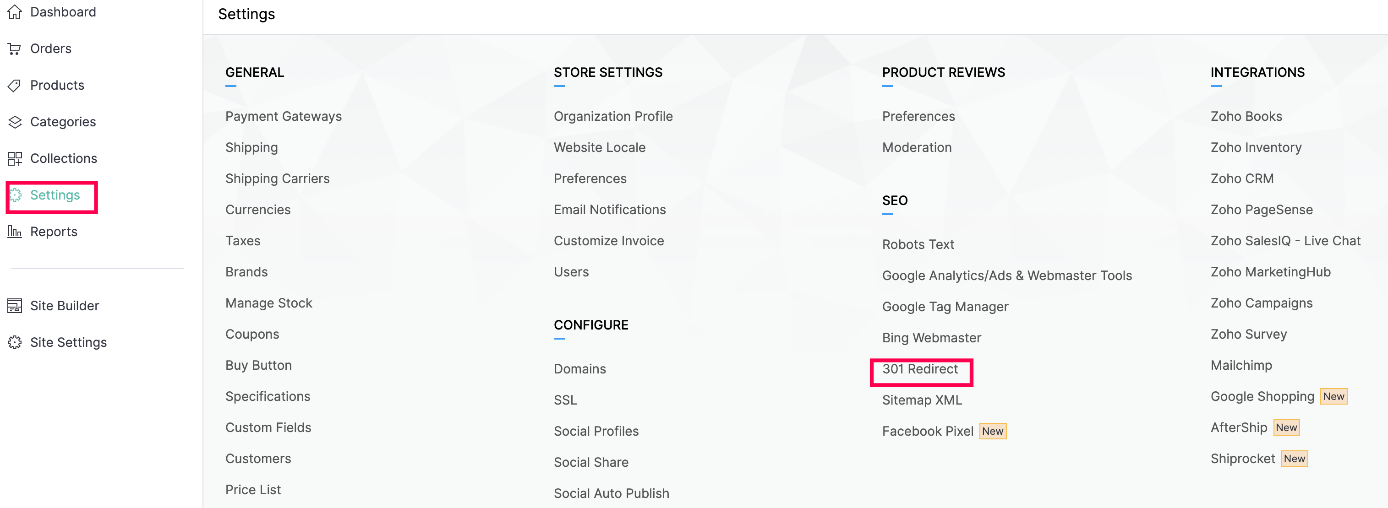The height and width of the screenshot is (508, 1388).
Task: Click the Site Builder layout icon
Action: pos(15,306)
